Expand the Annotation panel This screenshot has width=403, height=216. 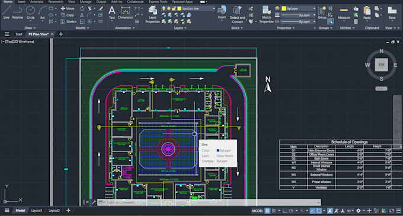pyautogui.click(x=124, y=28)
